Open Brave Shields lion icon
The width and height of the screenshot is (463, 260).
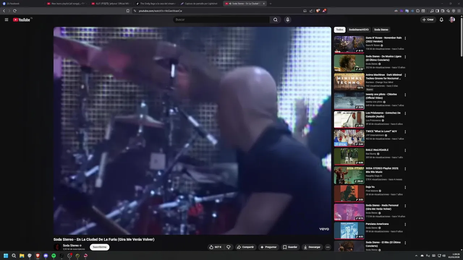318,11
